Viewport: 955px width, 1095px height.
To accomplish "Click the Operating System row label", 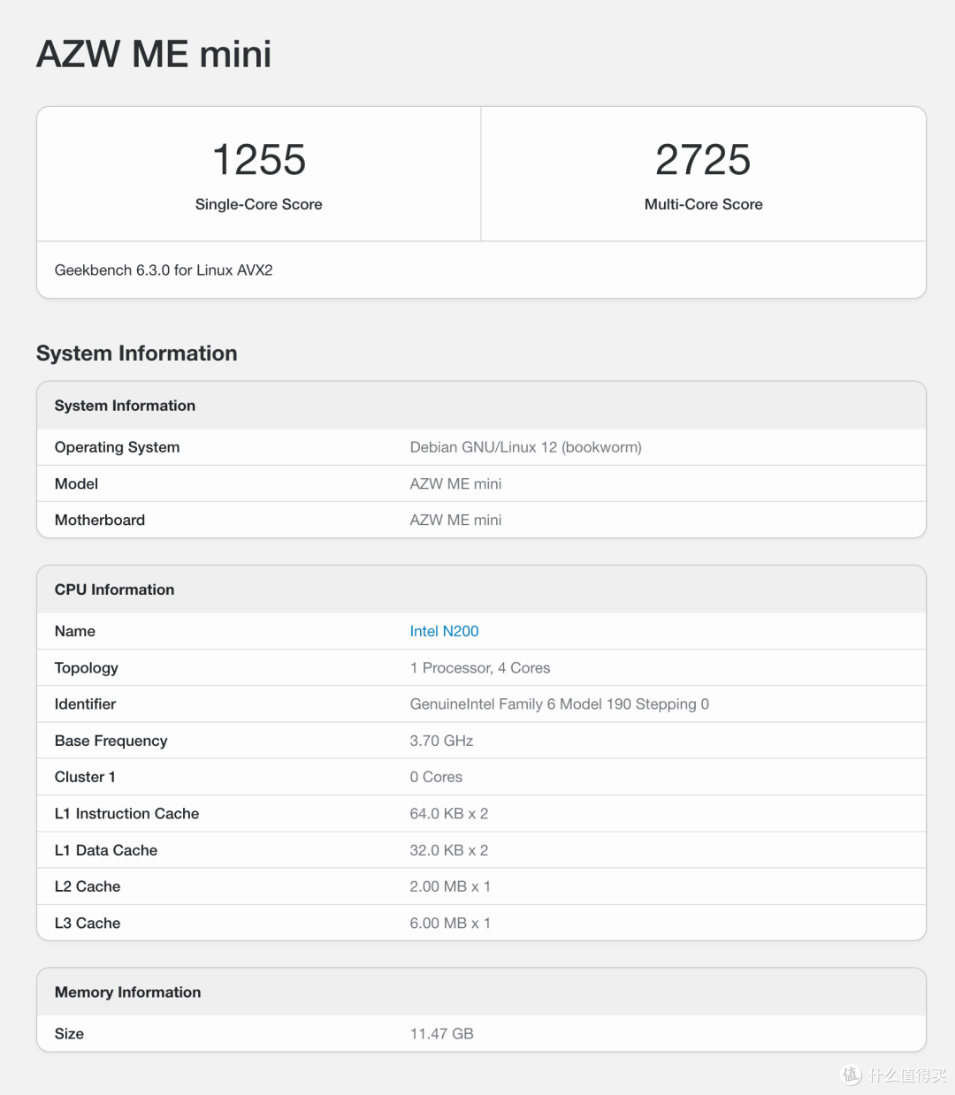I will [117, 447].
